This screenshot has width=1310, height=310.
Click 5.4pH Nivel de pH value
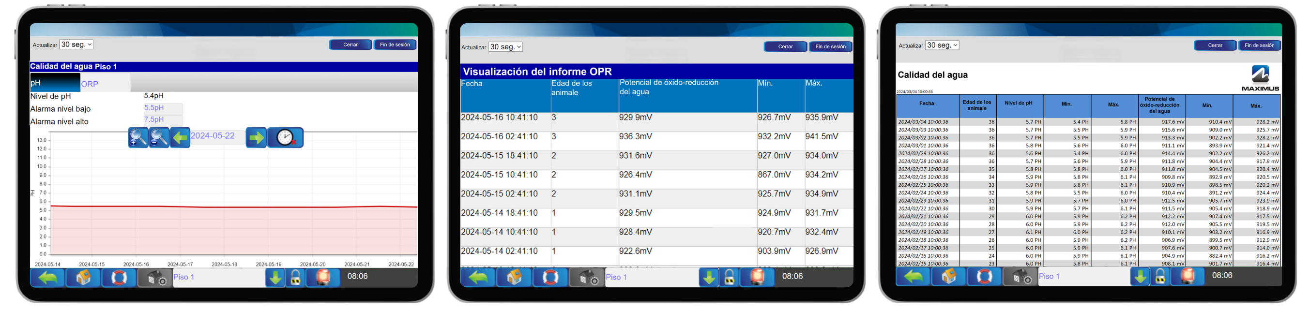pyautogui.click(x=153, y=96)
